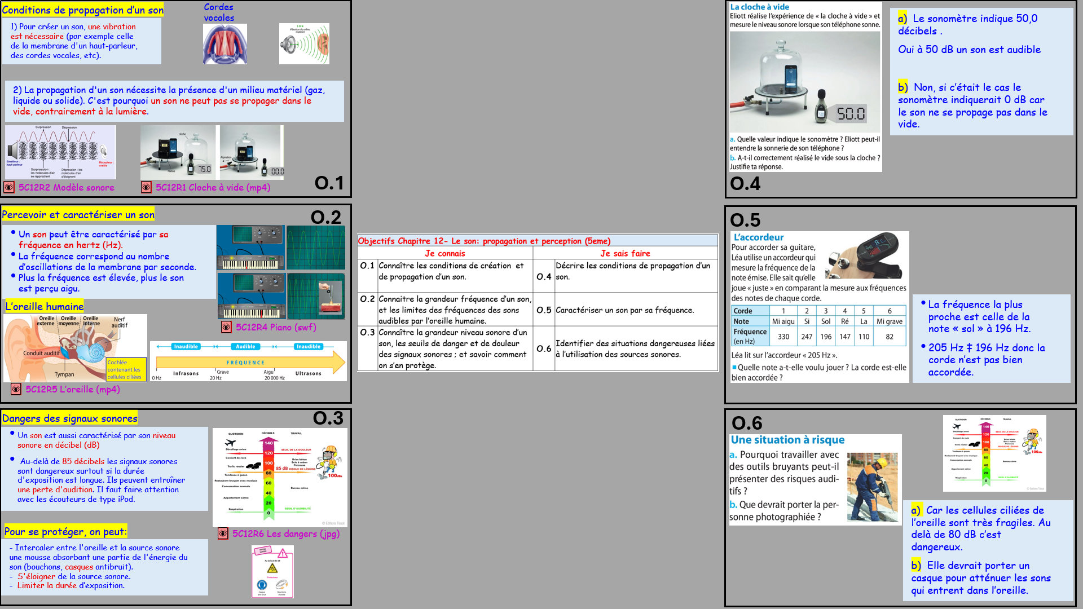Click the eye icon beside 5C12R1 Cloche à vide

(146, 187)
